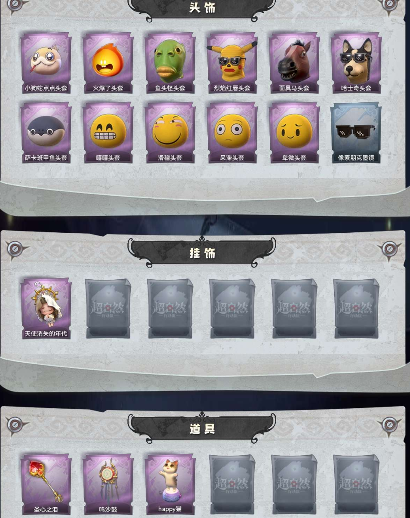Click the 挂饰 section header banner

pyautogui.click(x=202, y=253)
